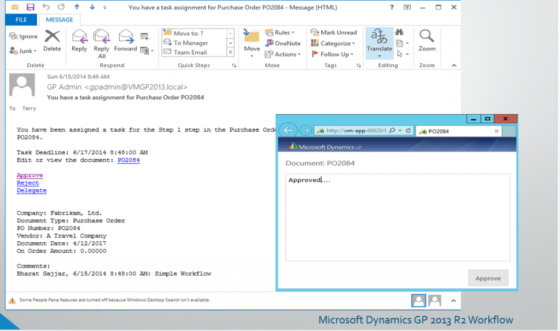Open the Follow Up flag menu
The height and width of the screenshot is (331, 560).
tap(332, 54)
